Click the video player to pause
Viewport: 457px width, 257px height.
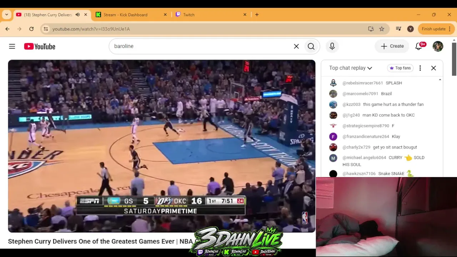click(x=162, y=146)
